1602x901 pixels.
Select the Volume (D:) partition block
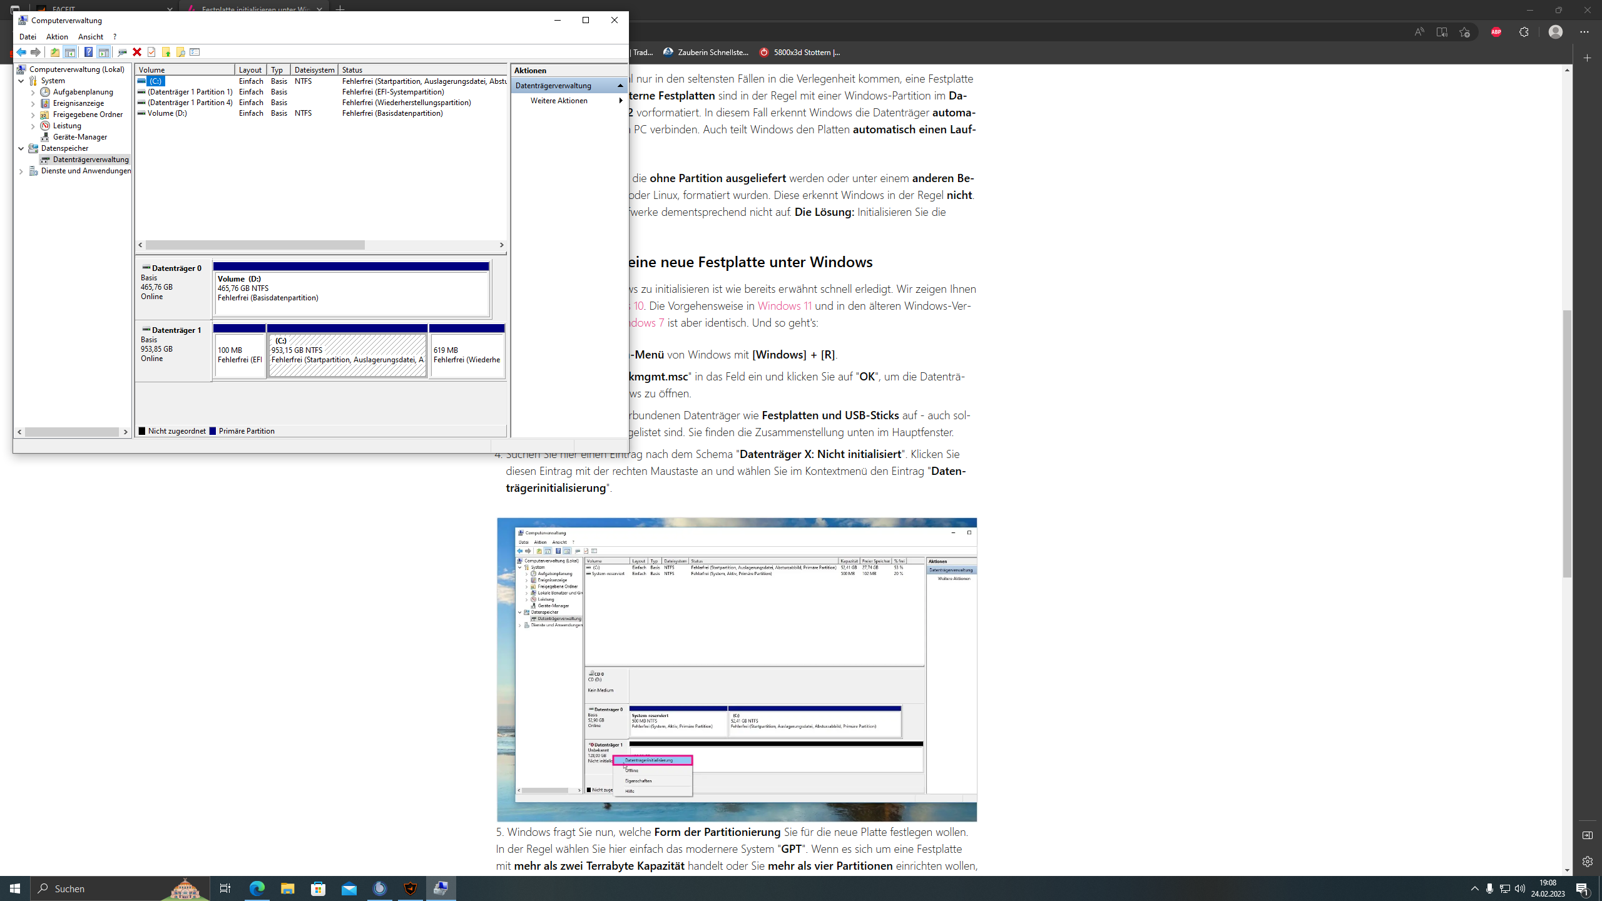point(351,294)
